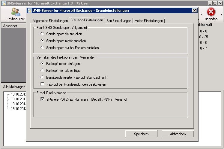Screen dimensions: 224x149
Task: Select 'Sendereport immer zustellen' option
Action: 42,41
